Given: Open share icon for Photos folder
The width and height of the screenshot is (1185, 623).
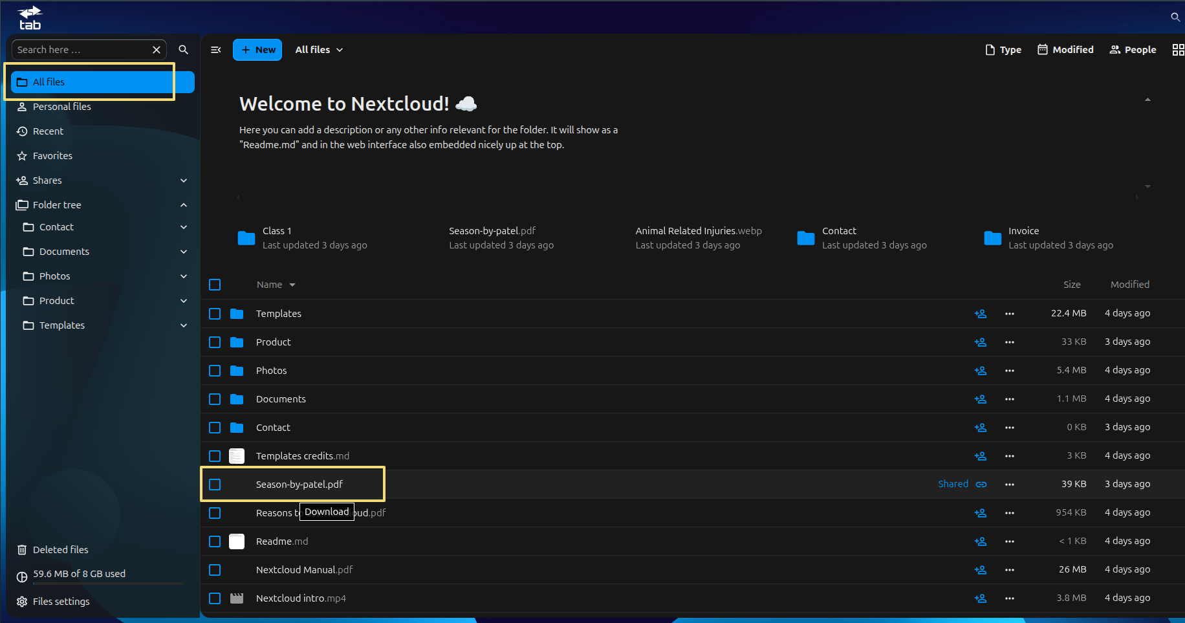Looking at the screenshot, I should [x=981, y=371].
